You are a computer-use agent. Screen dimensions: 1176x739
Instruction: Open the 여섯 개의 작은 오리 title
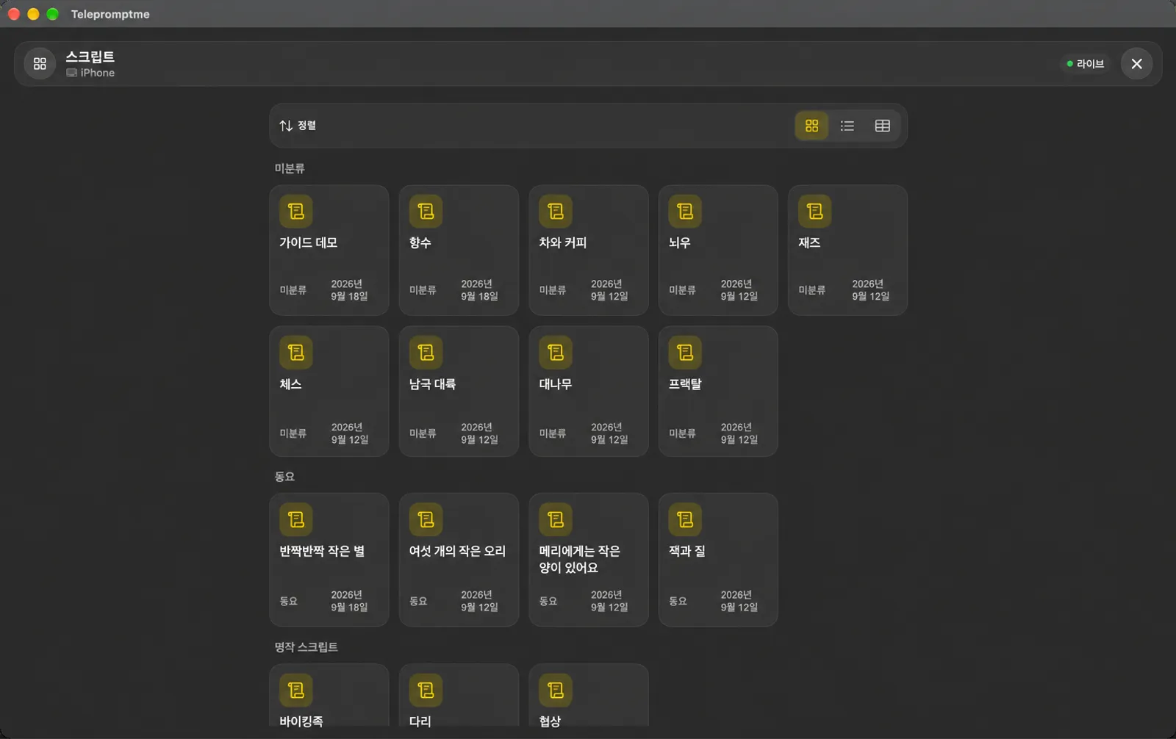click(457, 551)
